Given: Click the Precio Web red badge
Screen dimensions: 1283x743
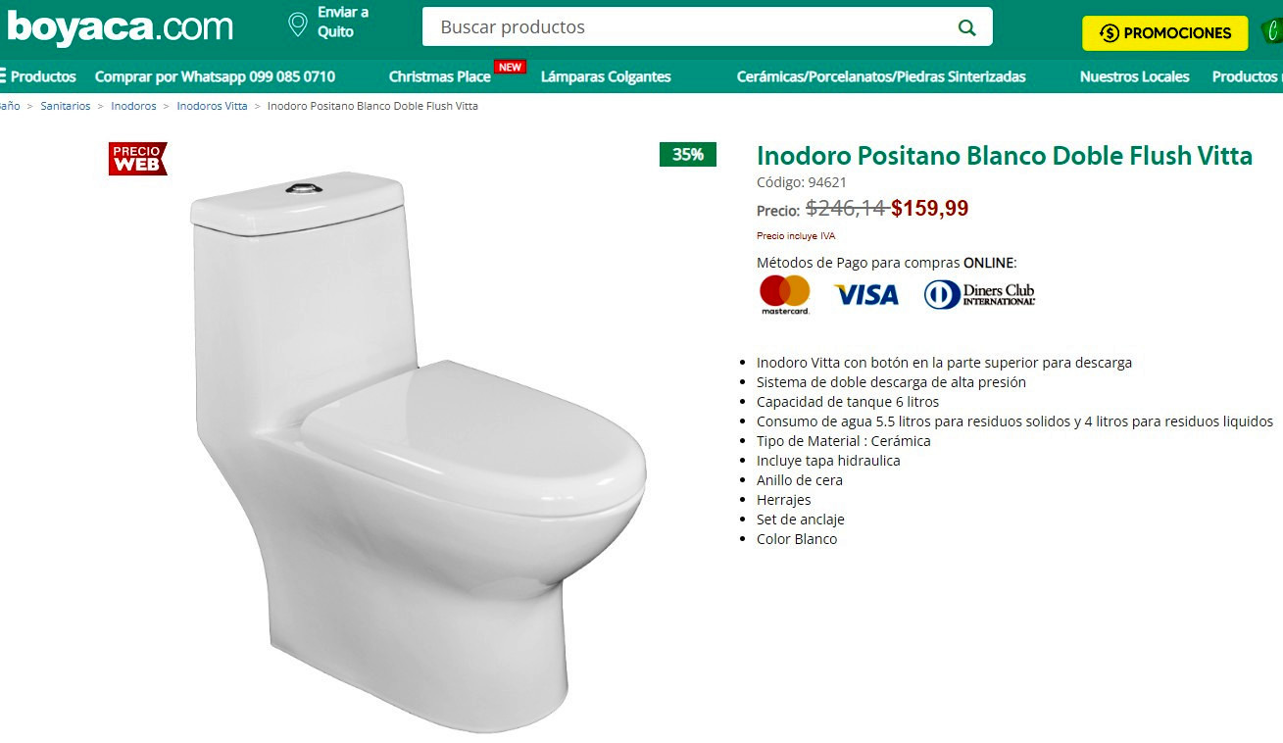Looking at the screenshot, I should pyautogui.click(x=137, y=159).
